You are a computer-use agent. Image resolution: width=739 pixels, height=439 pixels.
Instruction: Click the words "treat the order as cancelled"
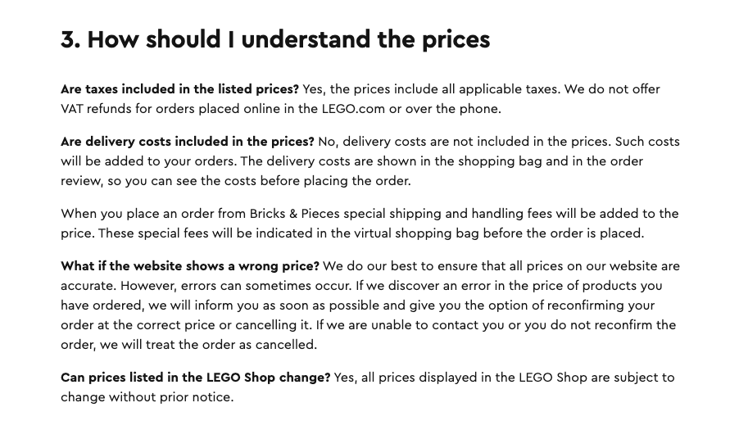click(233, 345)
